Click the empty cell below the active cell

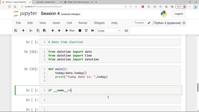pyautogui.click(x=110, y=100)
